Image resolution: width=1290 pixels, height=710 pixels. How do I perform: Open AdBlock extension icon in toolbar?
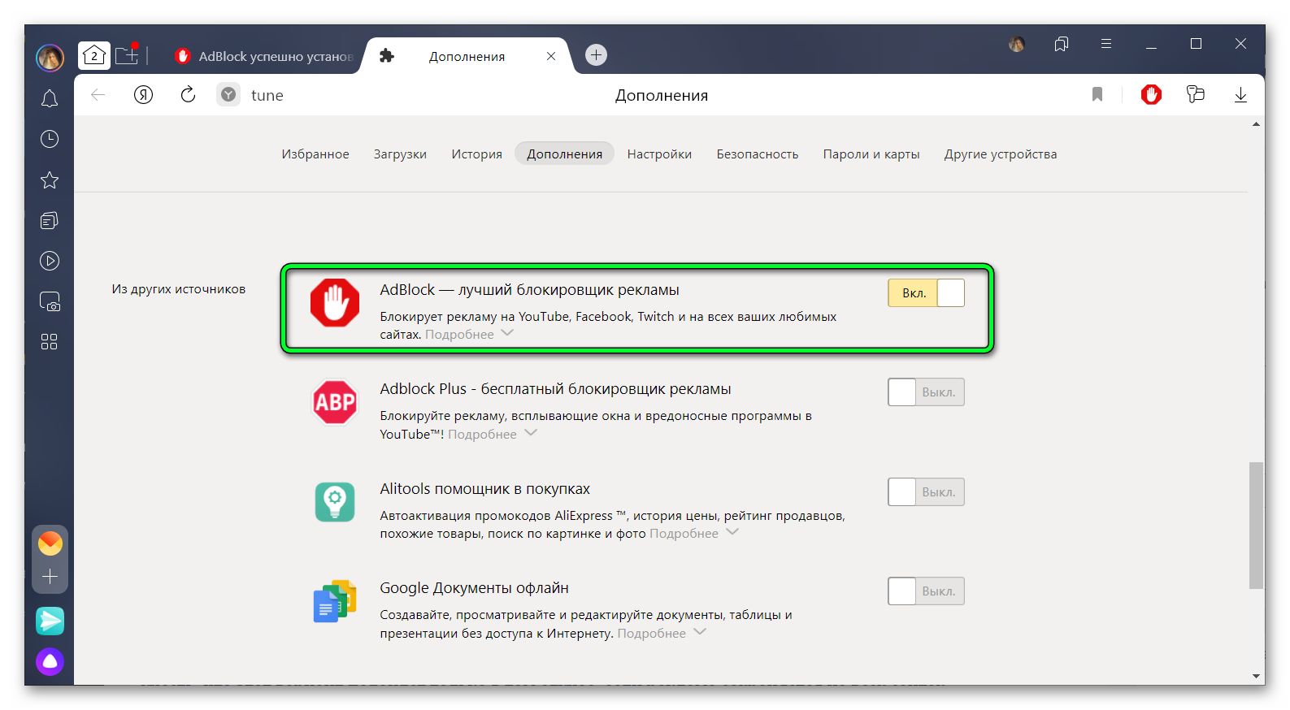coord(1151,95)
